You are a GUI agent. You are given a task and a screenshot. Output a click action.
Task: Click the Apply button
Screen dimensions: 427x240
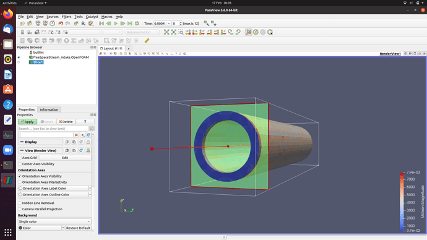pyautogui.click(x=27, y=122)
